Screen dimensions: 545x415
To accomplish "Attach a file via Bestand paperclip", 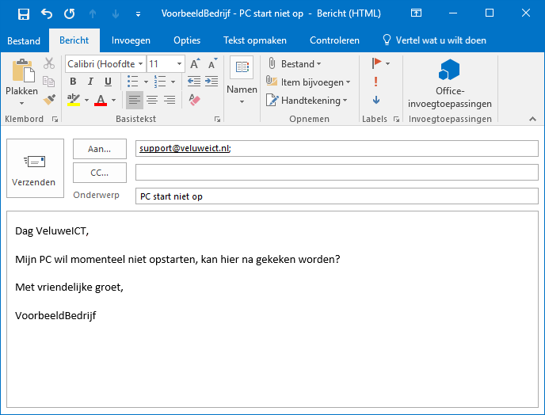I will [x=294, y=64].
